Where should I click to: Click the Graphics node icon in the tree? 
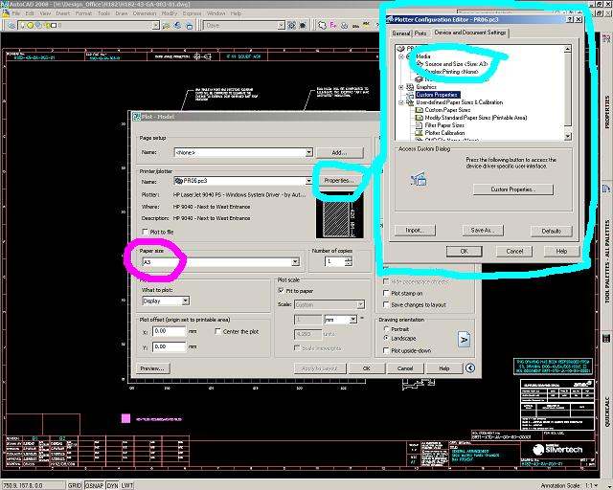(410, 87)
